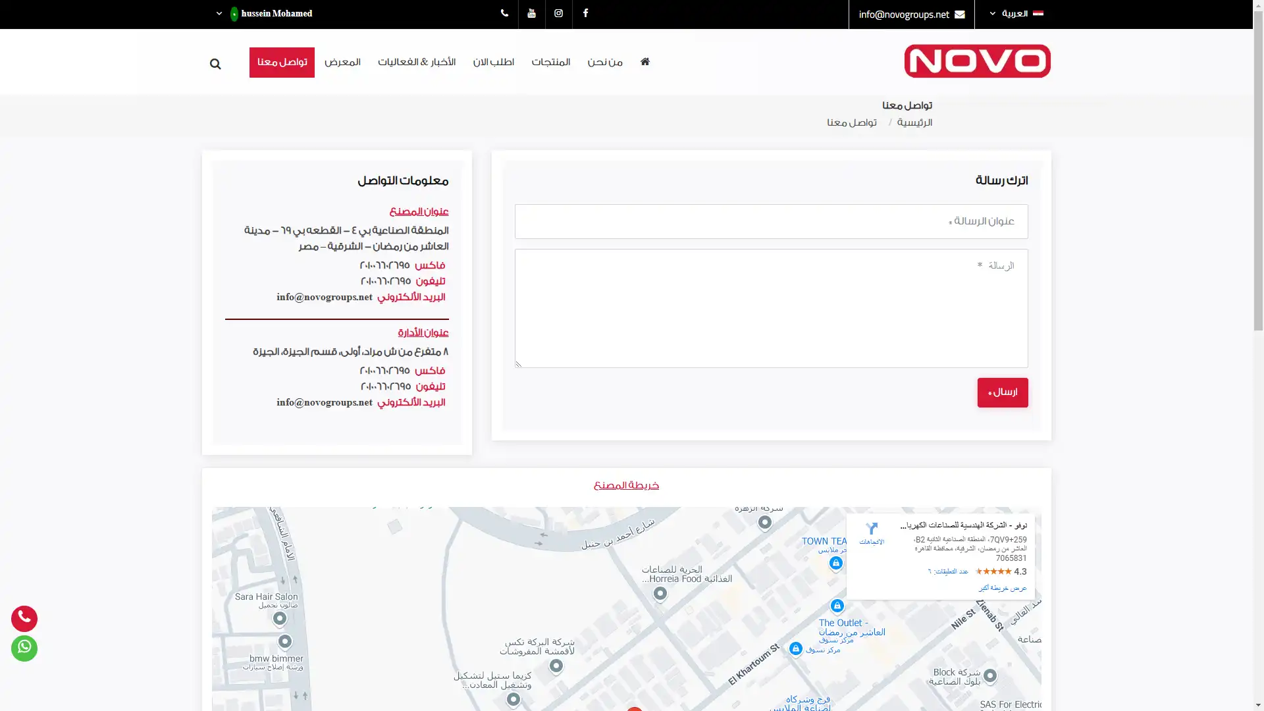This screenshot has height=711, width=1264.
Task: Open the YouTube social icon
Action: click(x=531, y=14)
